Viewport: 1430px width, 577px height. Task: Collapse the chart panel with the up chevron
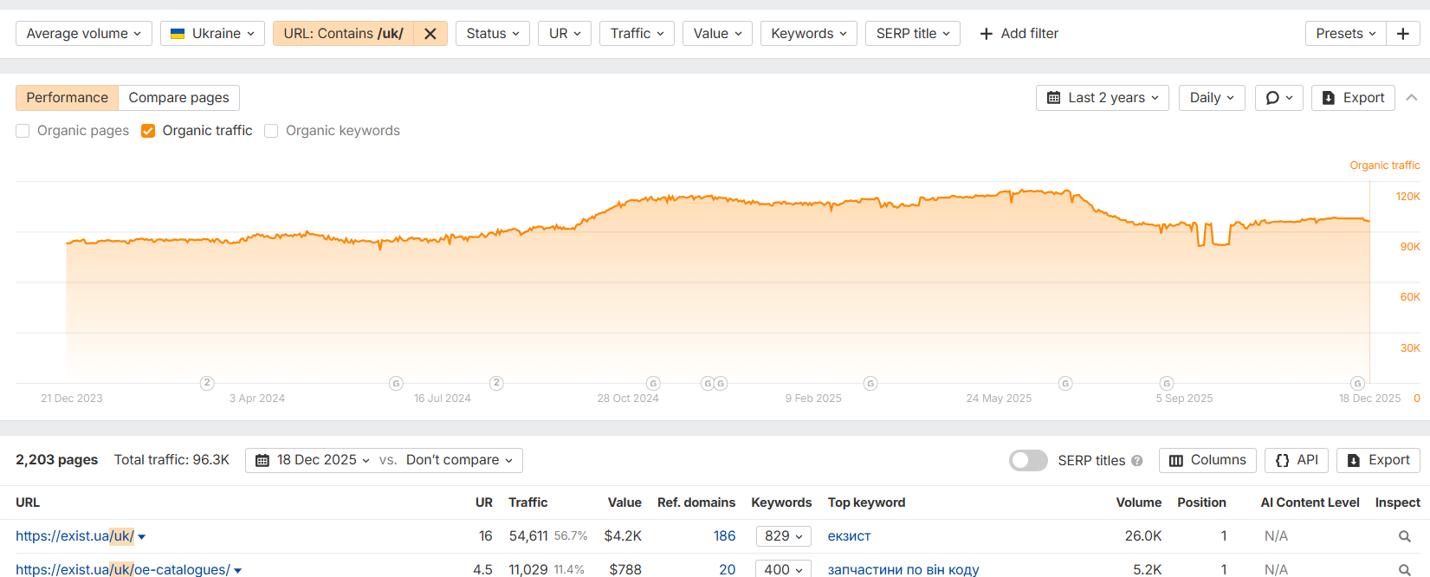click(x=1412, y=98)
